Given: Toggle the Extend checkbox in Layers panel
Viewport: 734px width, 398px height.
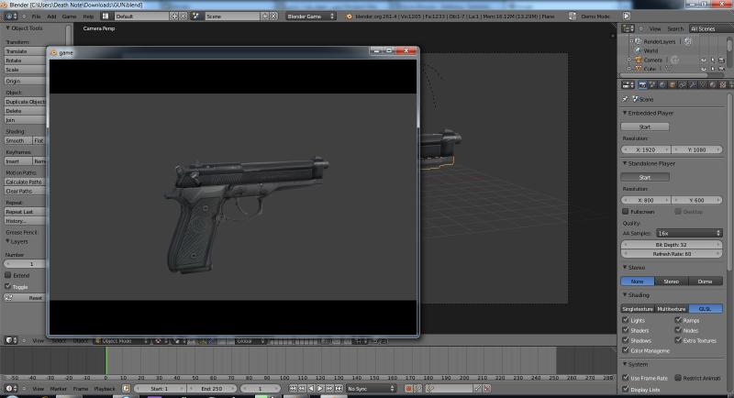Looking at the screenshot, I should pos(8,275).
